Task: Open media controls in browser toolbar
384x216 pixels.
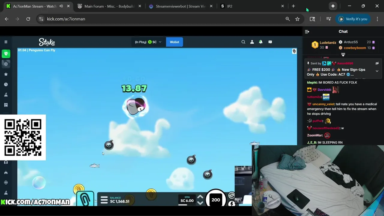Action: tap(328, 19)
